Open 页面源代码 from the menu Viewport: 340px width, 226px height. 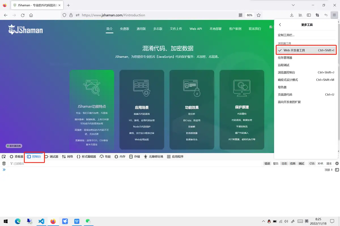(x=306, y=94)
